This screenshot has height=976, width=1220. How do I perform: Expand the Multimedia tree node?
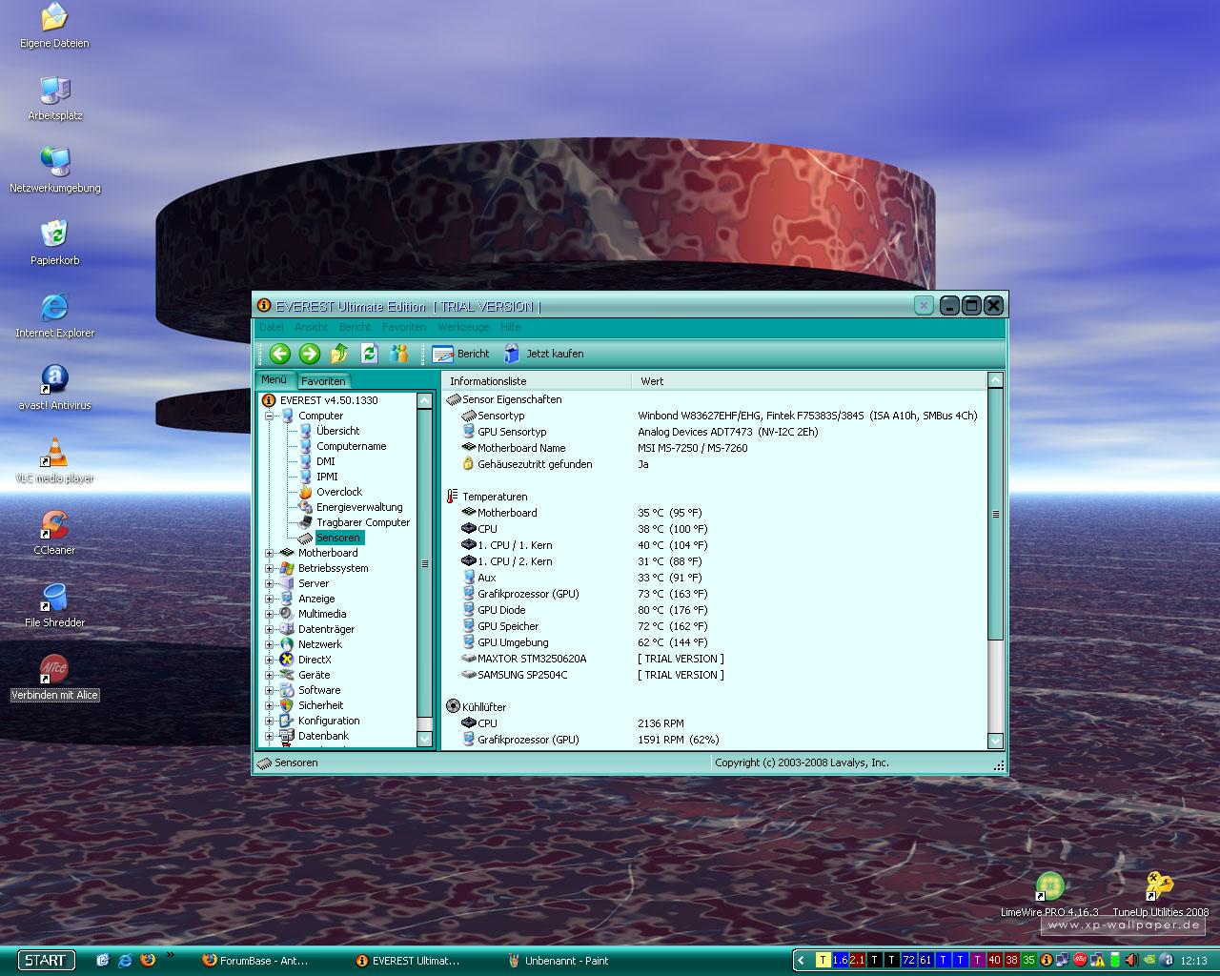click(269, 614)
